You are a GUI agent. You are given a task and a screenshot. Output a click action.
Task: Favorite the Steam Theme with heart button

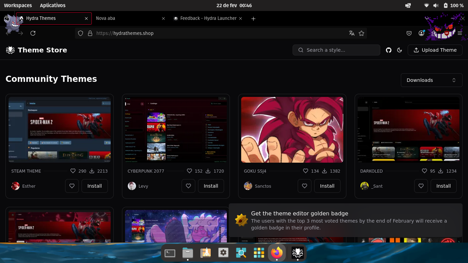pyautogui.click(x=72, y=186)
